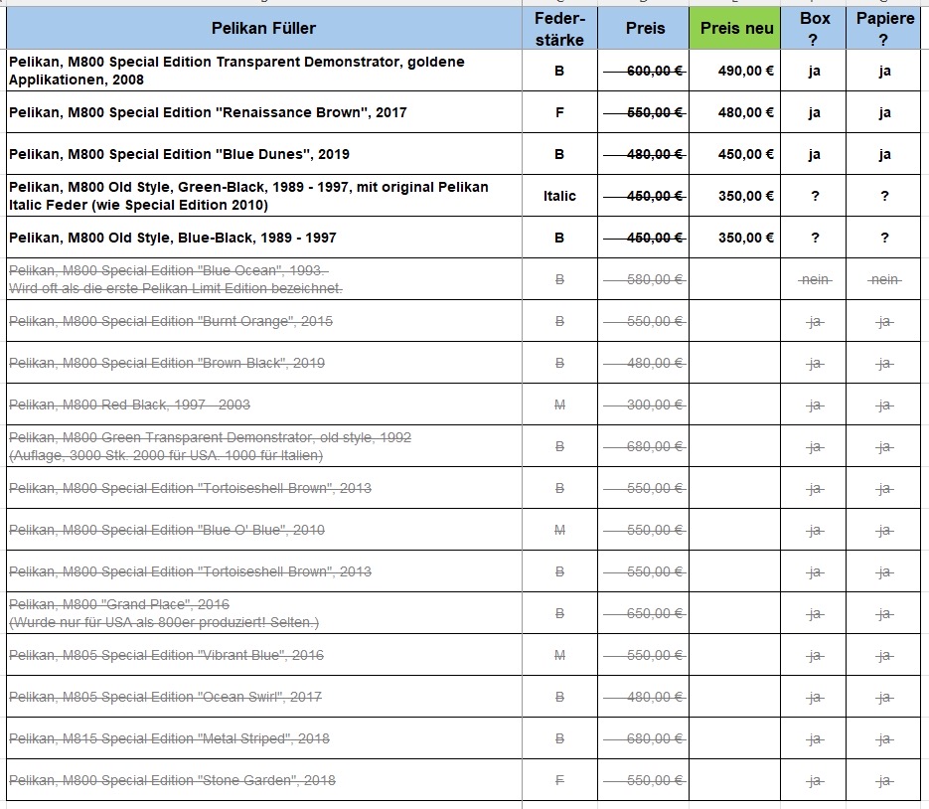The height and width of the screenshot is (809, 929).
Task: Click the 'Renaissance Brown' pen name cell
Action: coord(264,112)
